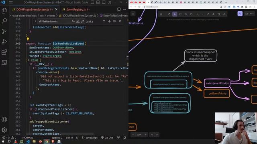
Task: Open notifications bell in status bar
Action: coord(124,138)
